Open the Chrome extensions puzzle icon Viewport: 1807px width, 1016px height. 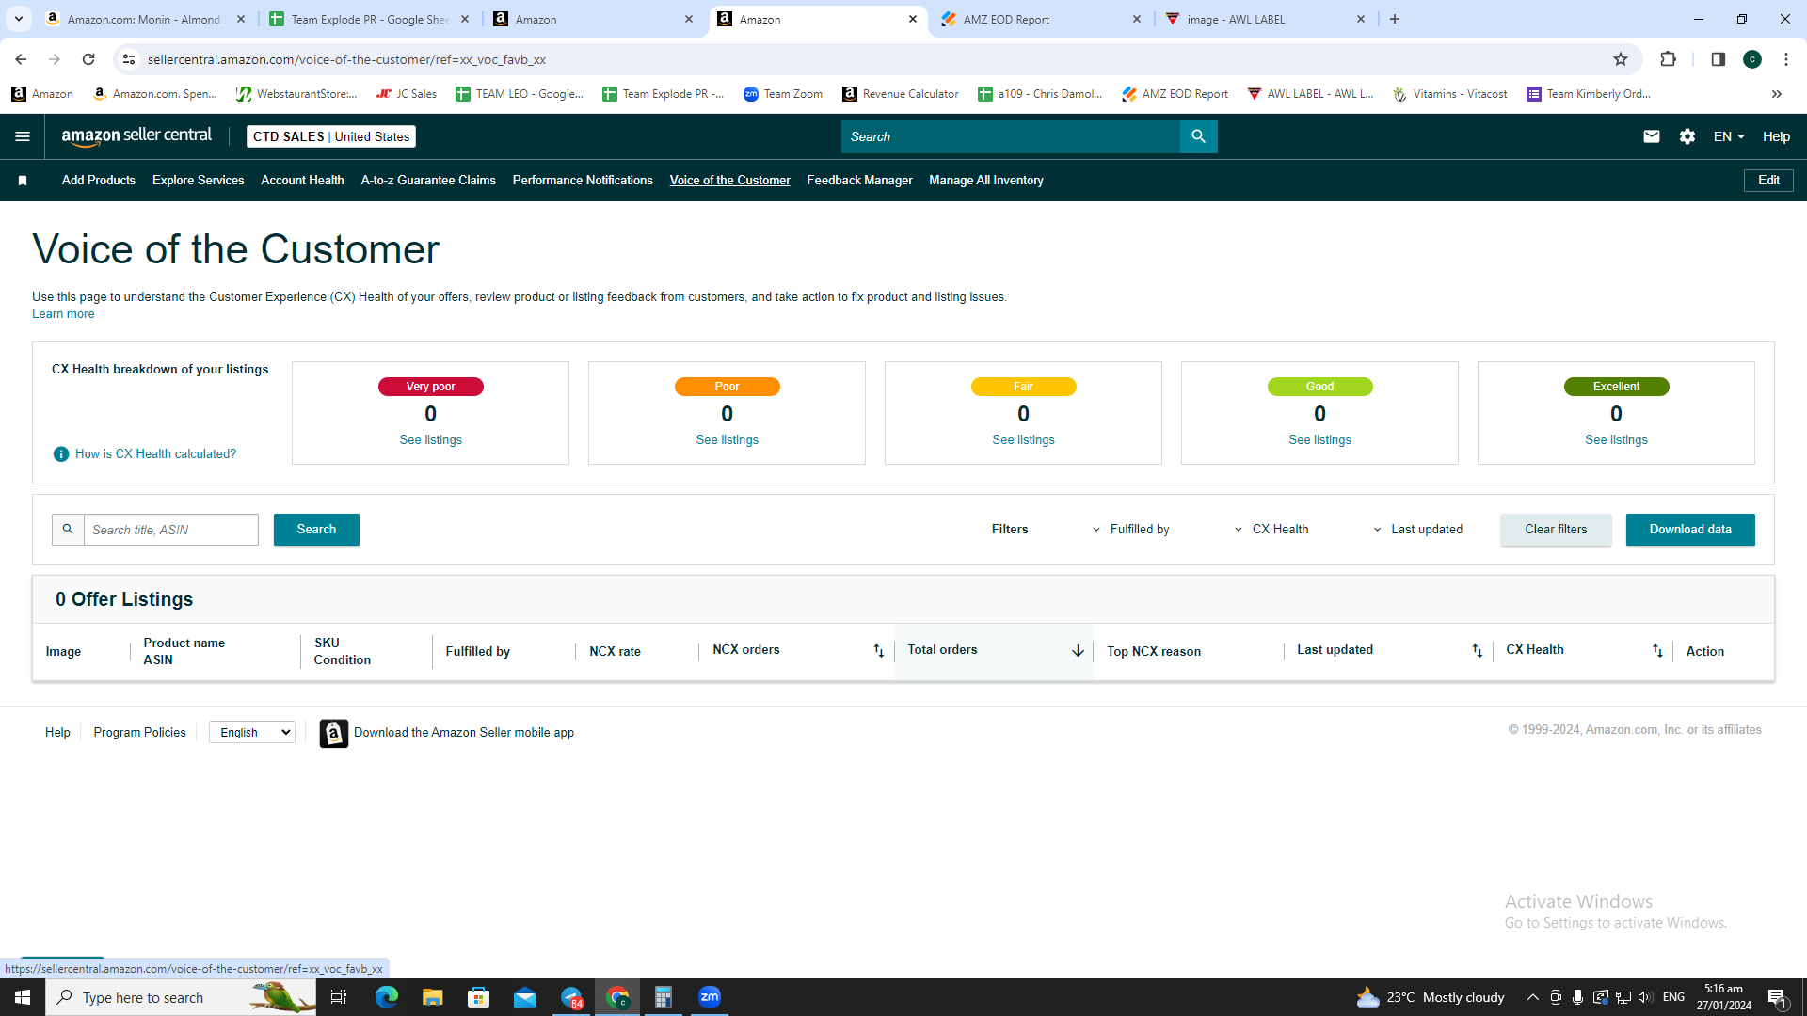(x=1668, y=59)
